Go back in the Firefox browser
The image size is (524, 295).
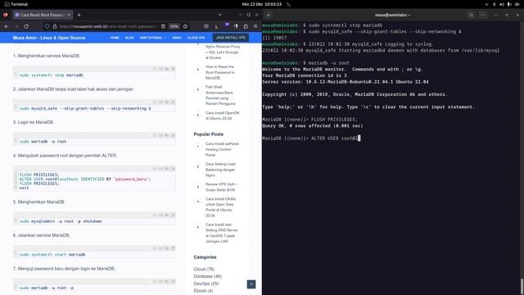[7, 26]
